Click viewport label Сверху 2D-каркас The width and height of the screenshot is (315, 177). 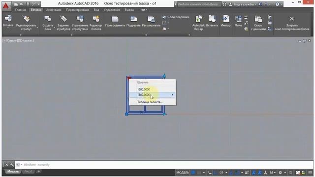(18, 41)
